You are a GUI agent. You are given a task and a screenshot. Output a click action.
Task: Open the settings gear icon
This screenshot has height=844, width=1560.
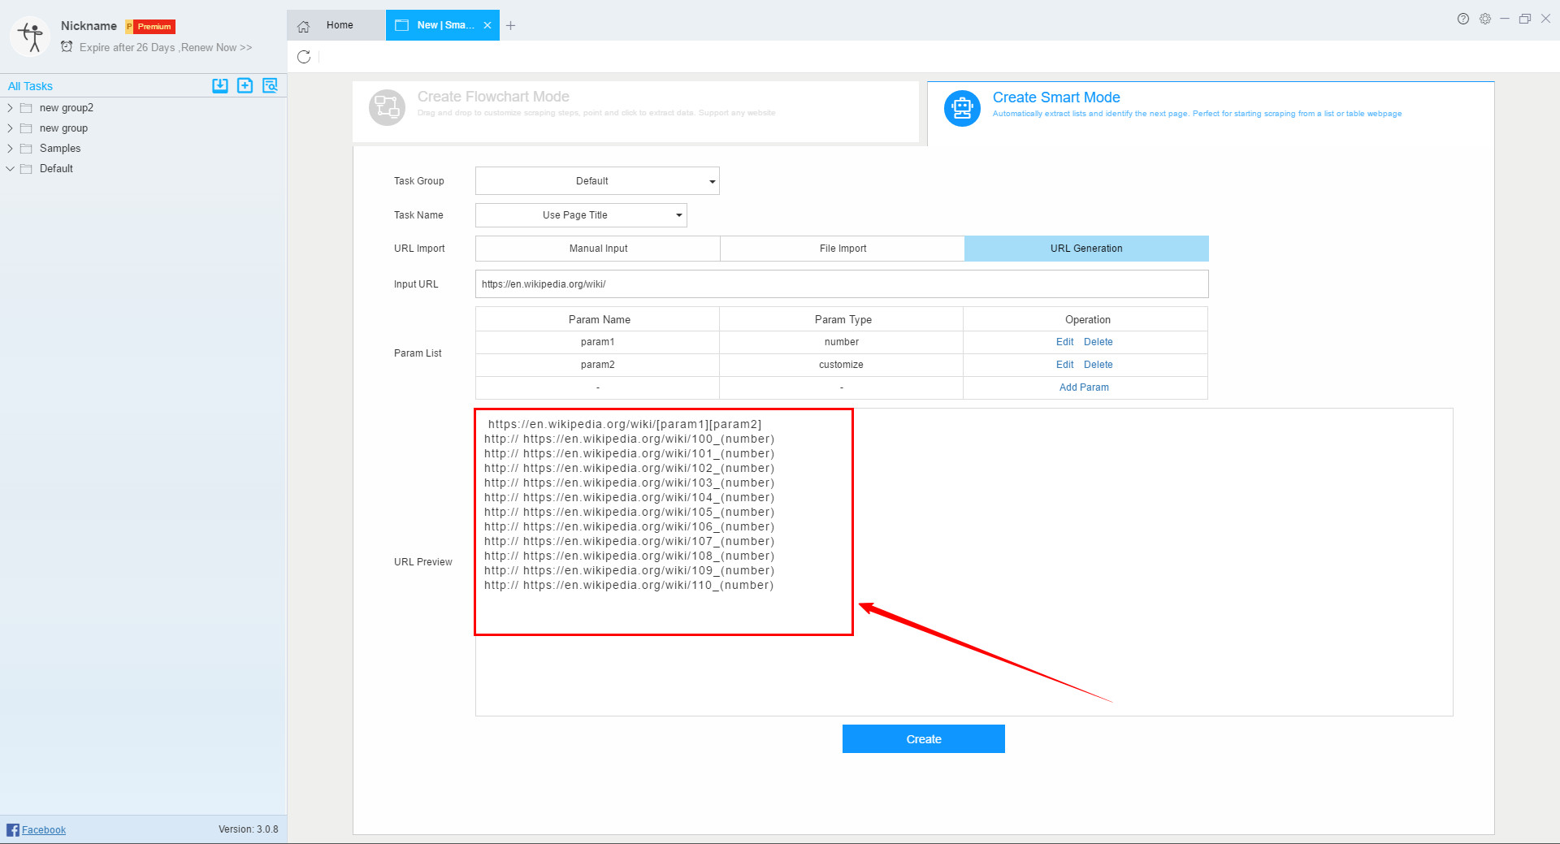point(1484,19)
